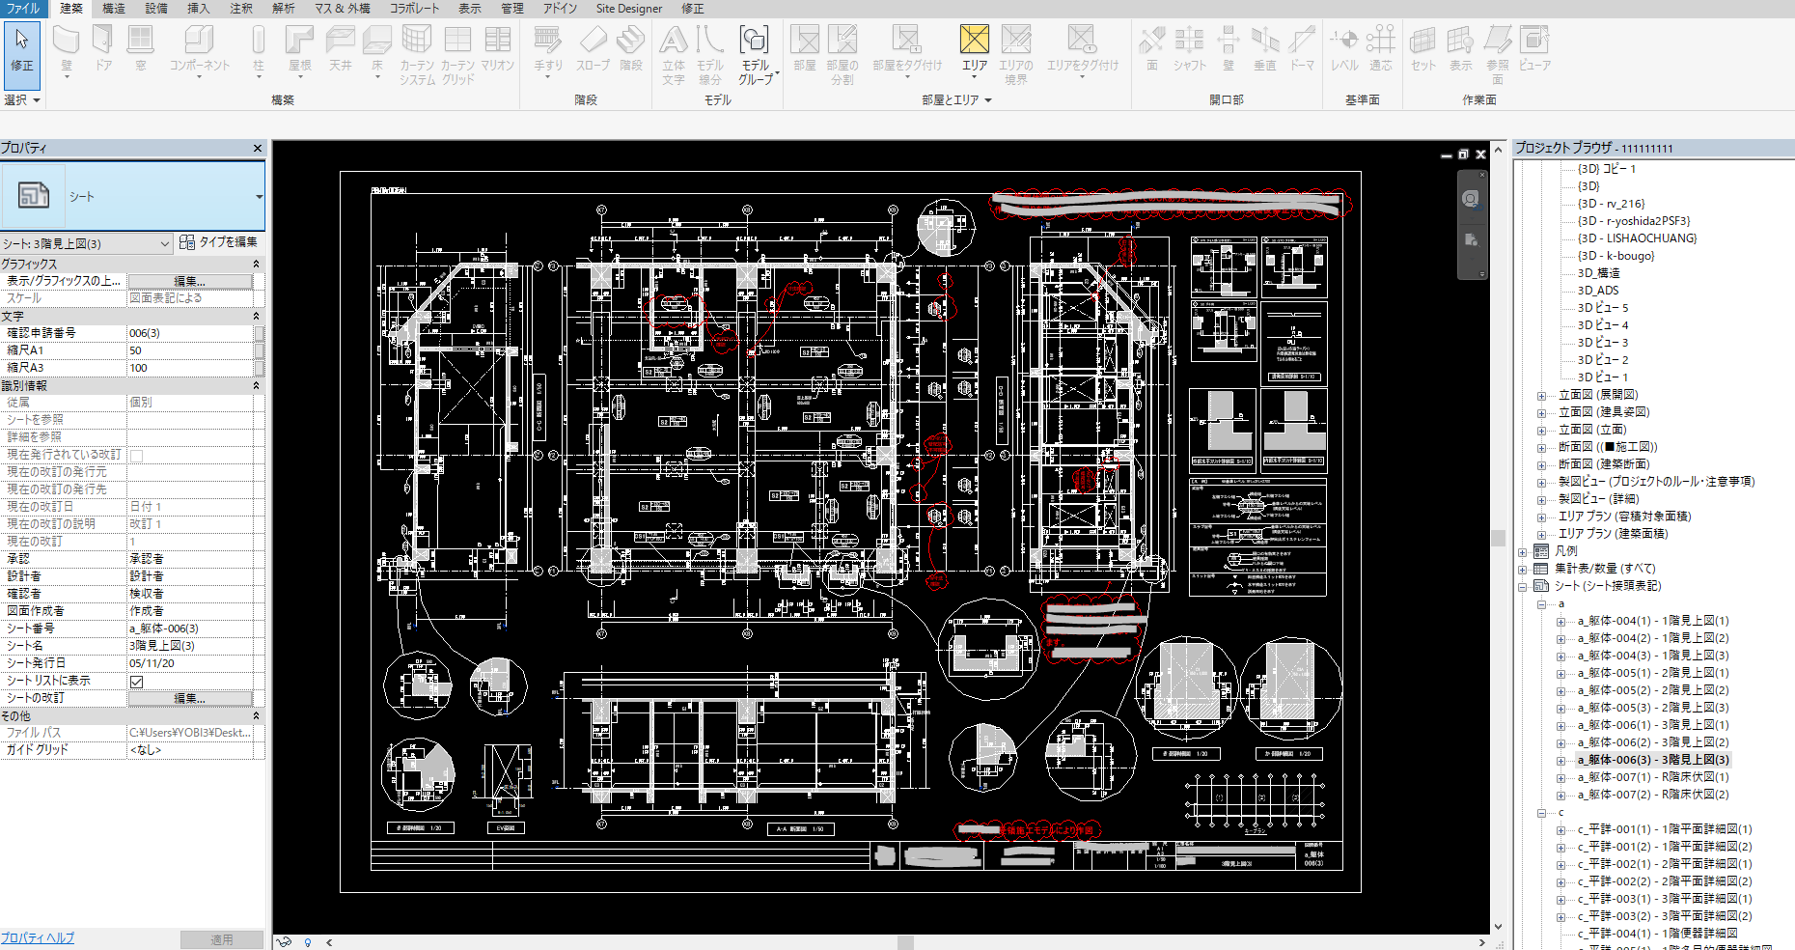Collapse the グラフィックス properties section
Image resolution: width=1795 pixels, height=950 pixels.
tap(256, 264)
